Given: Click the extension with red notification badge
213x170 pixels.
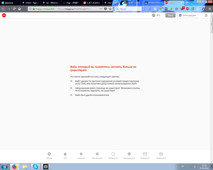Looking at the screenshot, I should click(182, 8).
